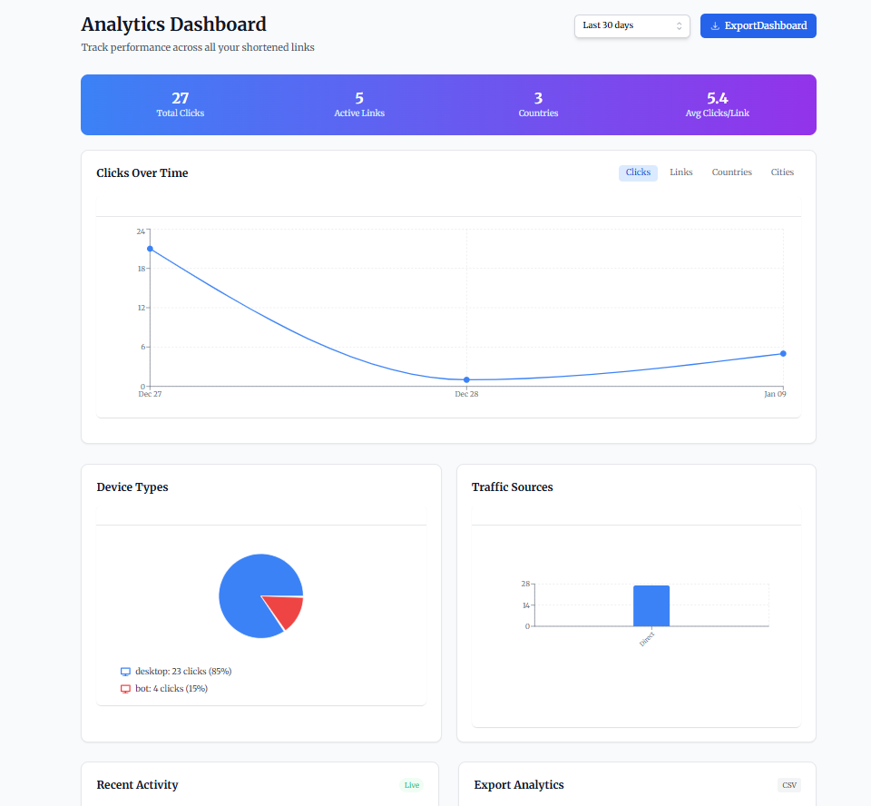Image resolution: width=871 pixels, height=806 pixels.
Task: Select the Active Links stat card
Action: [358, 104]
